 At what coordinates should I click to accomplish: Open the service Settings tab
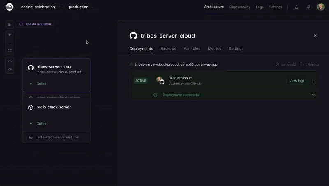[236, 48]
